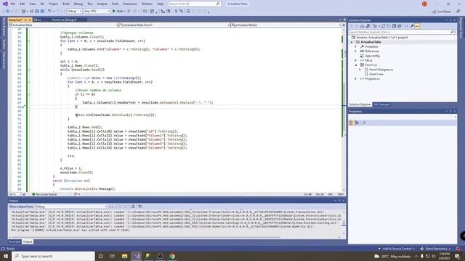Collapse the ActualizarTabla project node
Screen dimensions: 465x261
tap(352, 42)
